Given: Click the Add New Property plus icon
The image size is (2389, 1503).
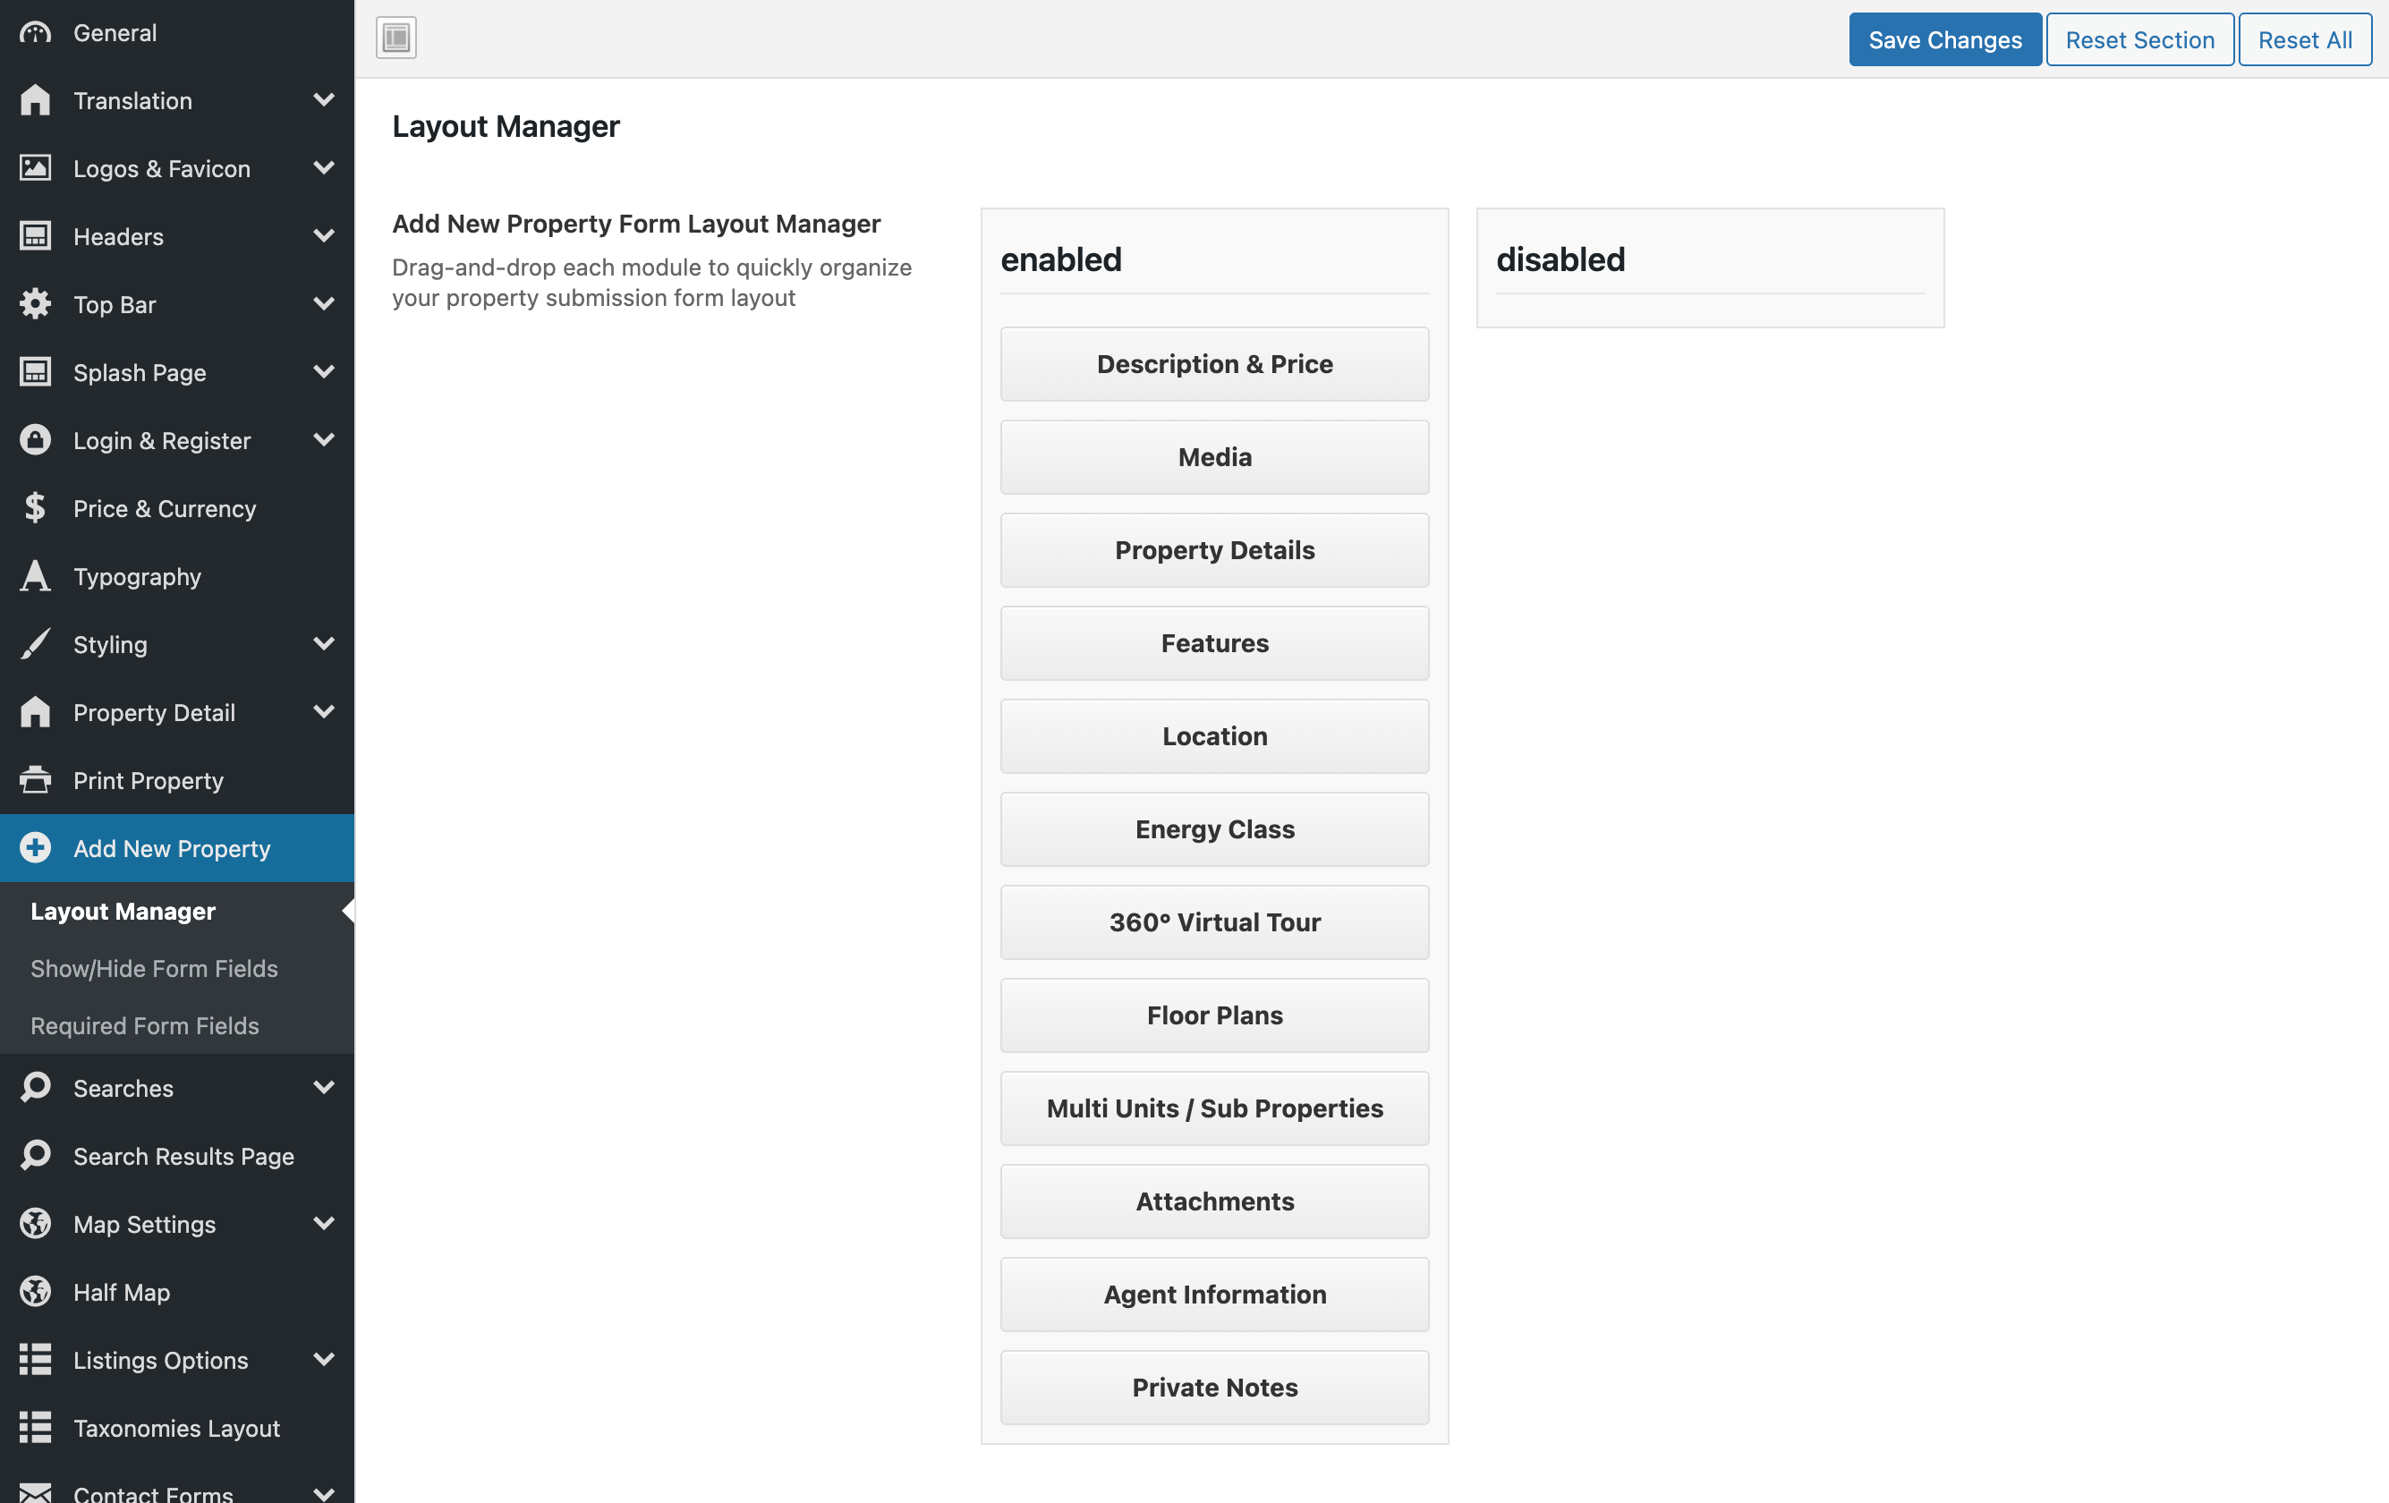Looking at the screenshot, I should pos(36,848).
